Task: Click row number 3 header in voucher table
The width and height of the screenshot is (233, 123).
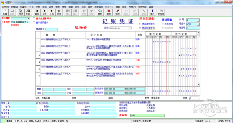Action: (38, 55)
